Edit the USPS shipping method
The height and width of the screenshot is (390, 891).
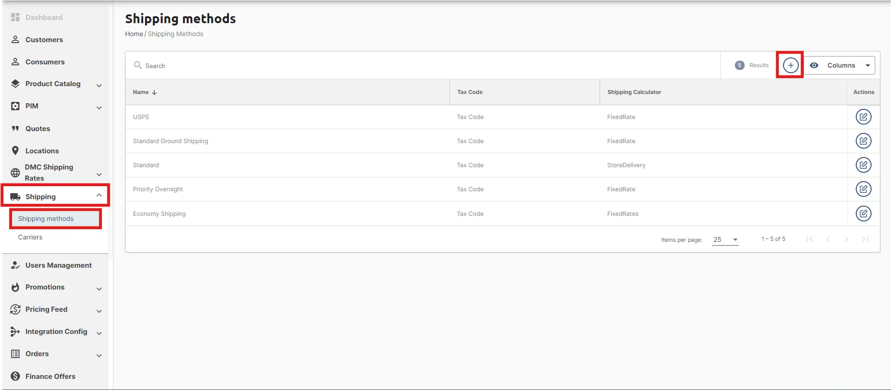(863, 117)
